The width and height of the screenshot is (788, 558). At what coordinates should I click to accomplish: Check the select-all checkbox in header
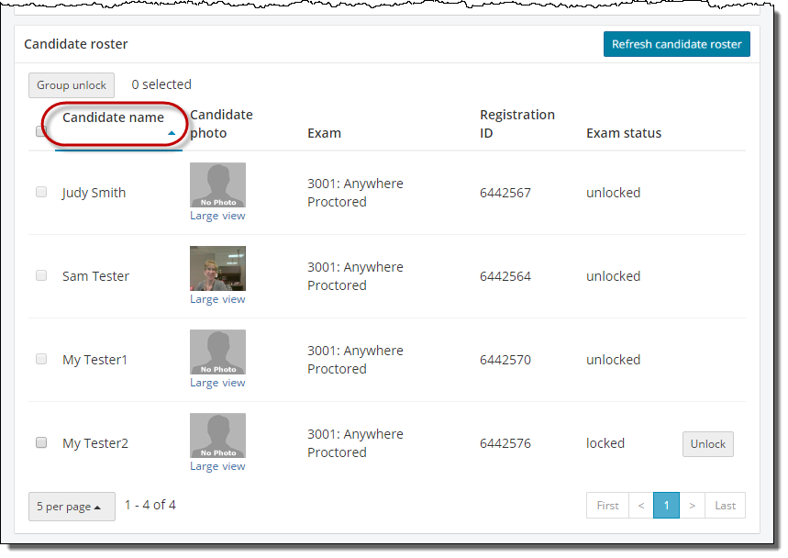41,131
